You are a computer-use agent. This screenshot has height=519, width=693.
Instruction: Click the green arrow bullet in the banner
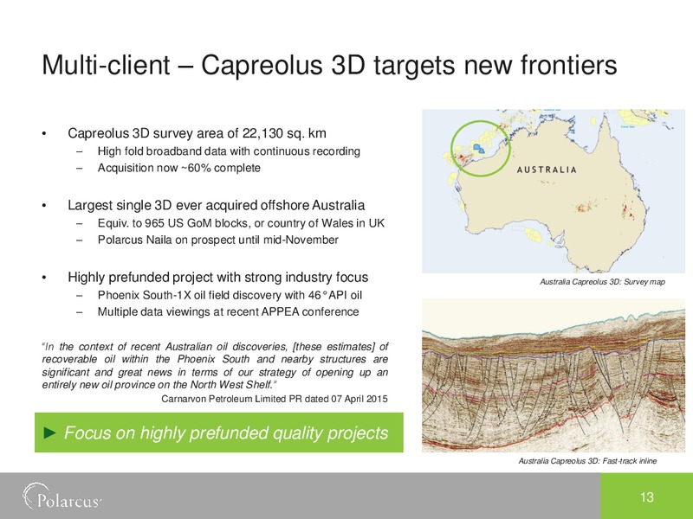(x=50, y=433)
